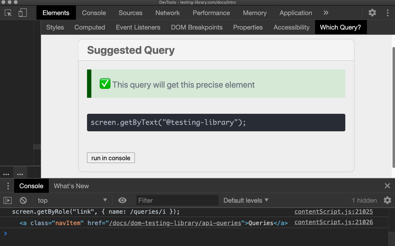Select the DOM Breakpoints tab
This screenshot has height=246, width=395.
197,27
